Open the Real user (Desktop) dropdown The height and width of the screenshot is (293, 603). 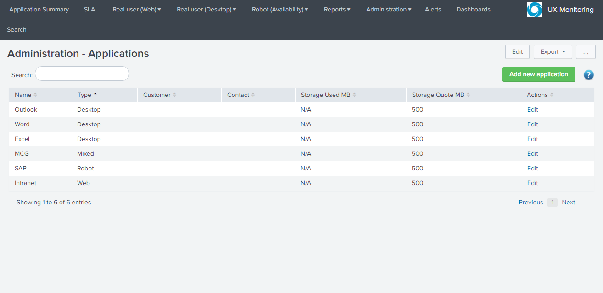(x=206, y=10)
